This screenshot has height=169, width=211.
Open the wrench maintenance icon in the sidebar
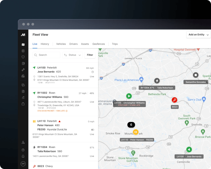click(23, 70)
